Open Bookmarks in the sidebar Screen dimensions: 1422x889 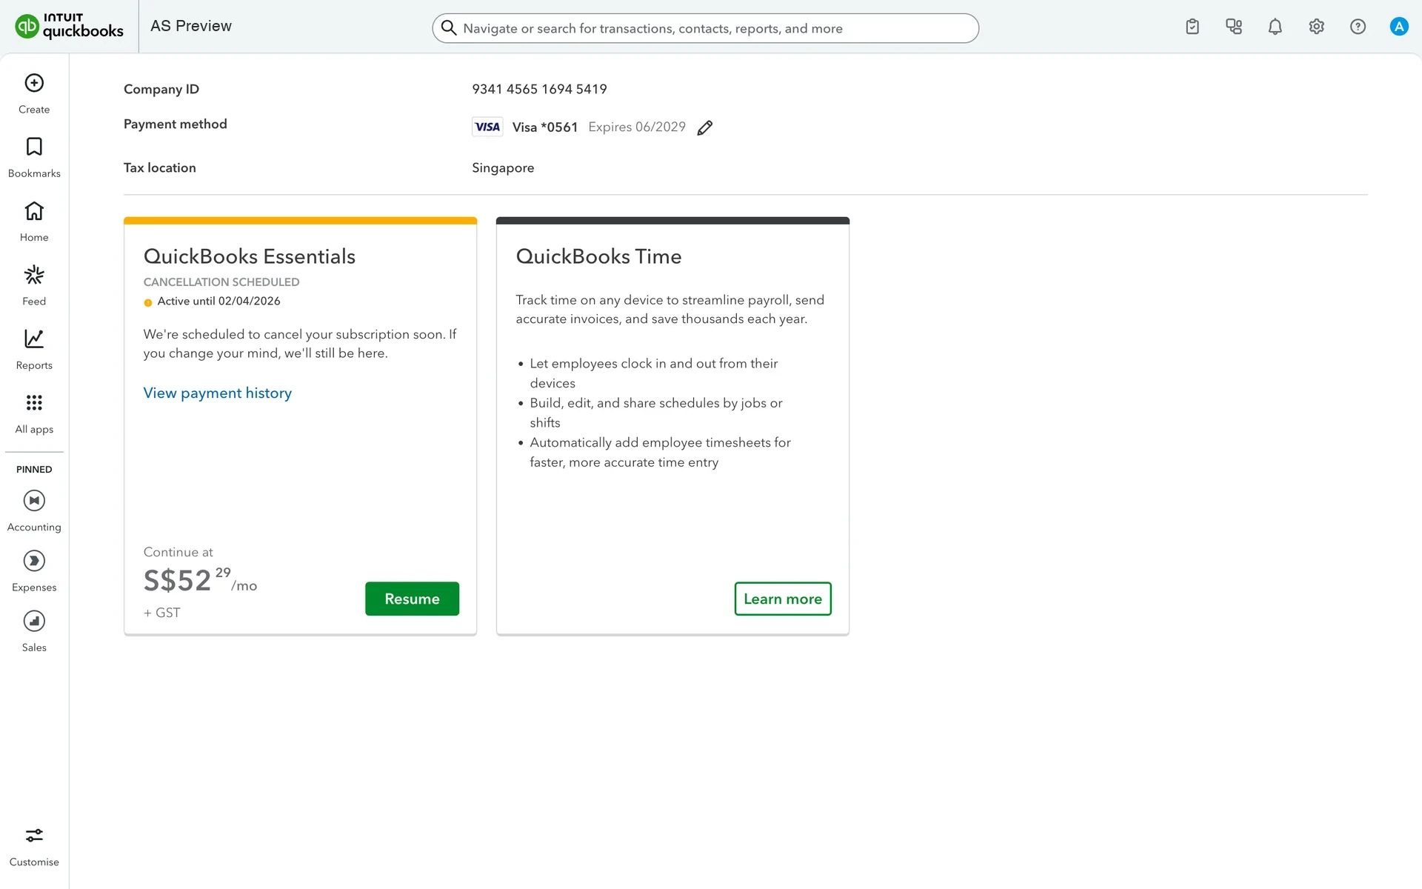[x=34, y=157]
